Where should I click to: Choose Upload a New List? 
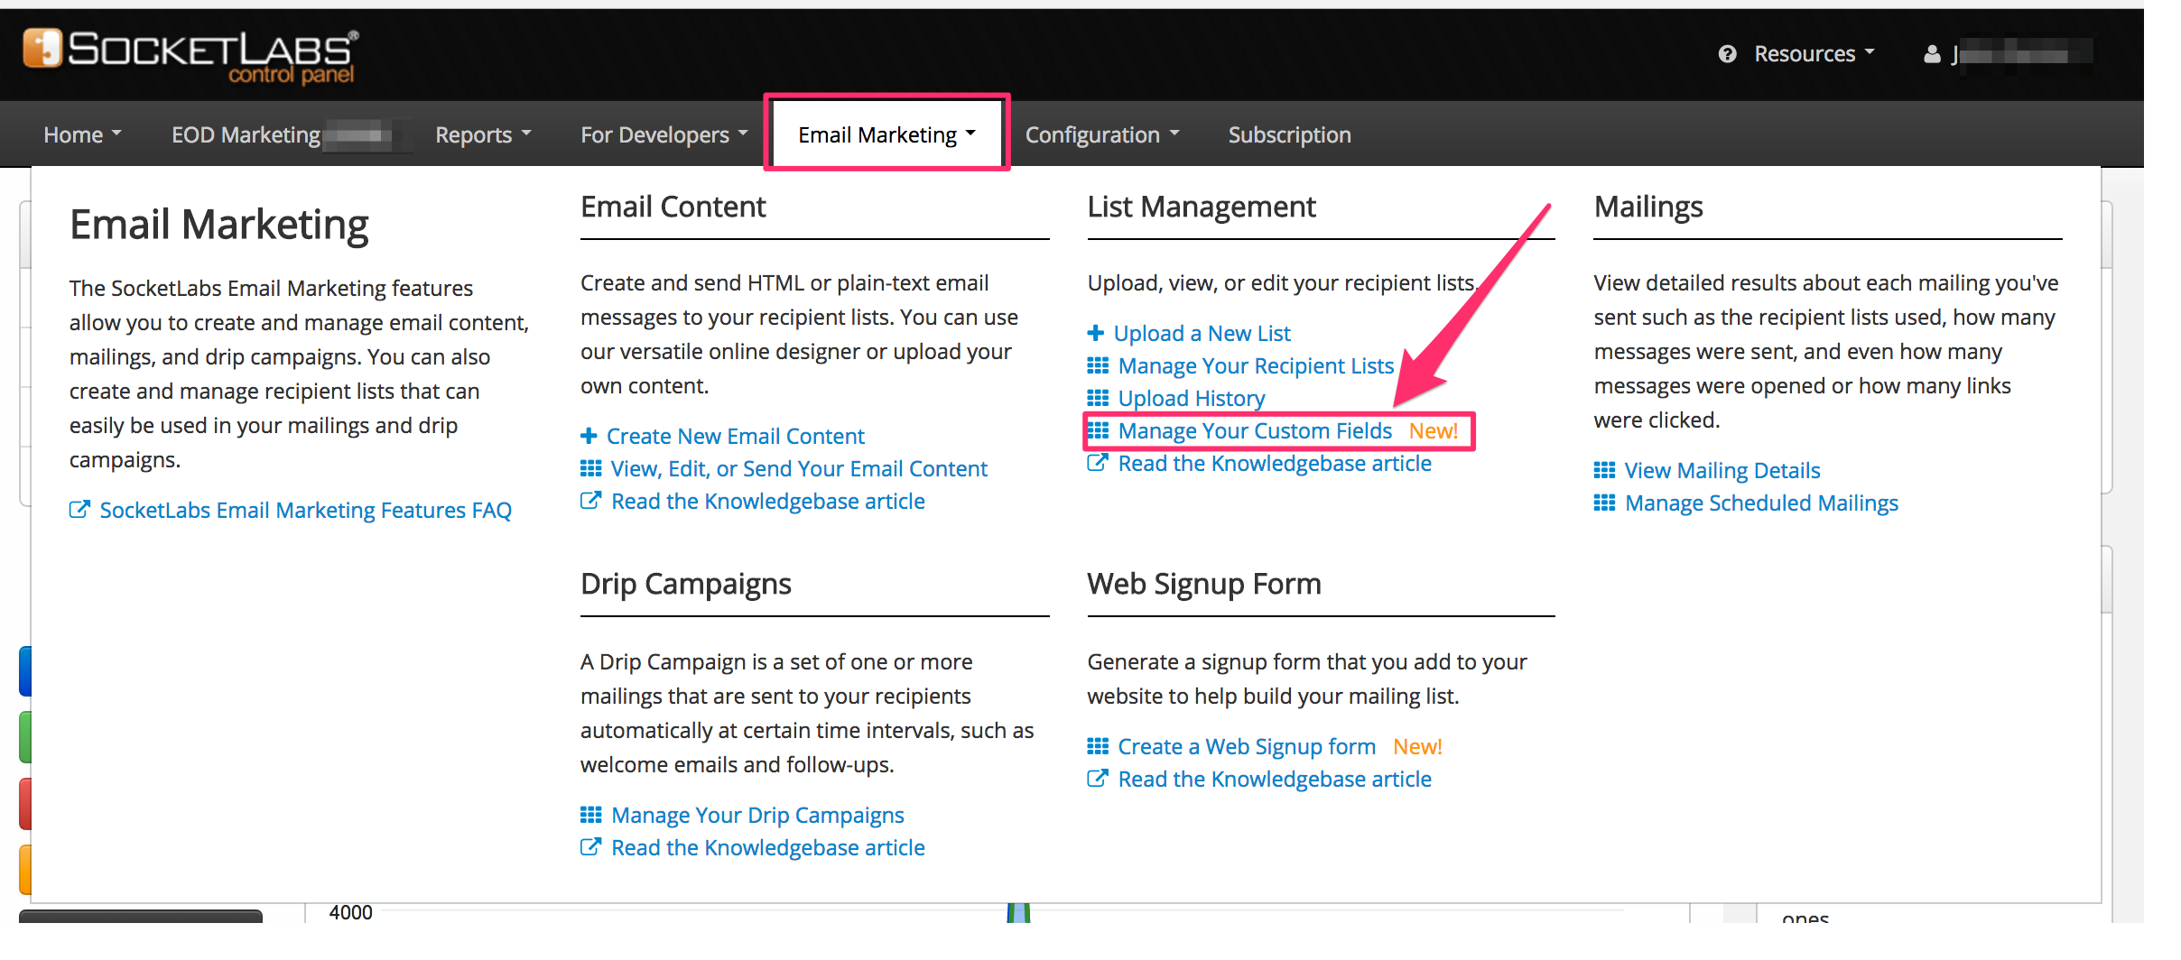click(x=1202, y=333)
